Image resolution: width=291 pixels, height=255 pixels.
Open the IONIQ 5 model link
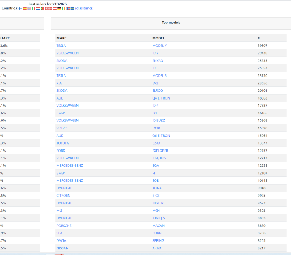click(159, 218)
